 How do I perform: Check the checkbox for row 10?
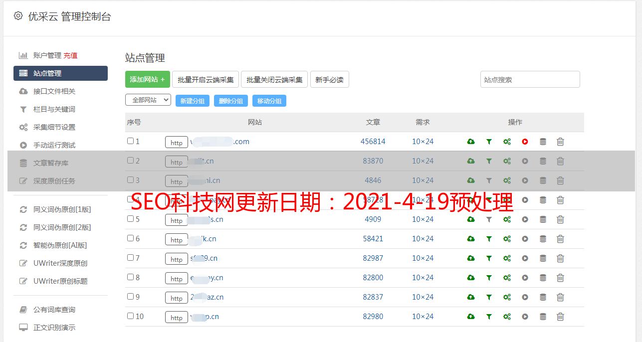130,316
